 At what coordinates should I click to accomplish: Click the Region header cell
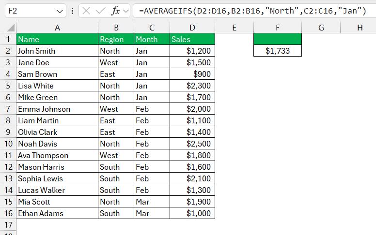pyautogui.click(x=116, y=39)
